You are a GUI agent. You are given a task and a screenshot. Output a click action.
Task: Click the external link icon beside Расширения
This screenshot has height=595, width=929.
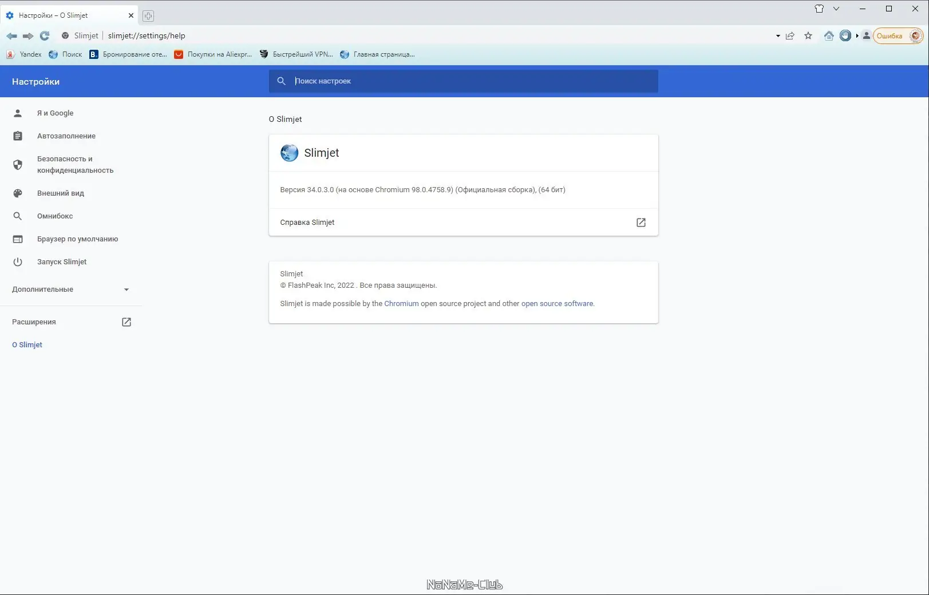[x=126, y=322]
